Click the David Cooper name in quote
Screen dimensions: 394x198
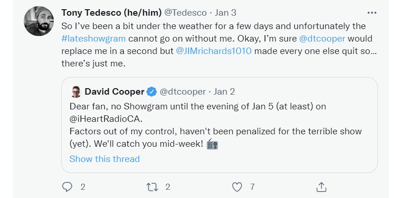114,92
